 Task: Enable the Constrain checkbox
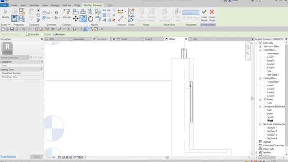[27, 34]
